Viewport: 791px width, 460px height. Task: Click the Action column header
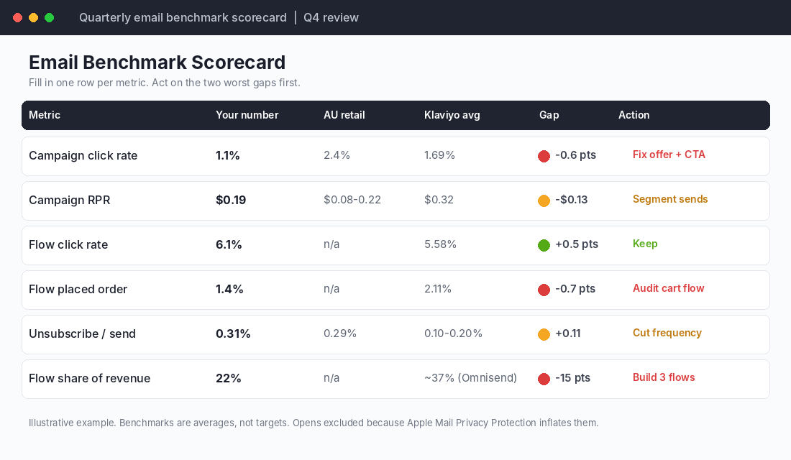pyautogui.click(x=634, y=115)
